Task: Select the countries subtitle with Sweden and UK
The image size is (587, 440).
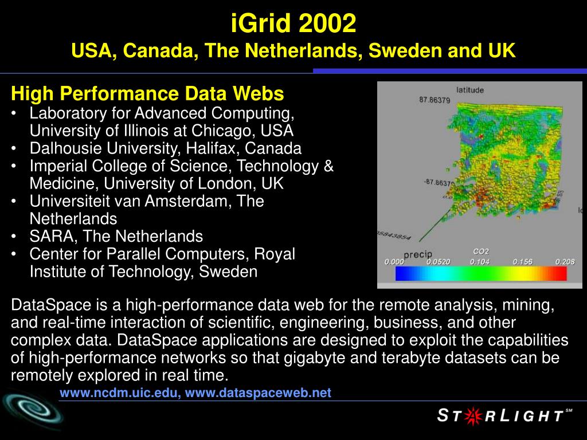Action: [x=293, y=50]
